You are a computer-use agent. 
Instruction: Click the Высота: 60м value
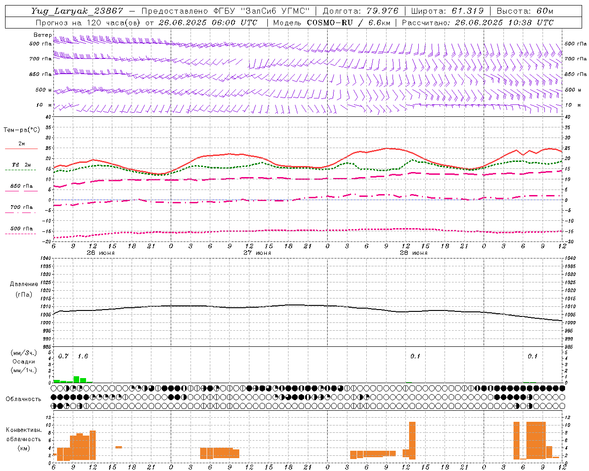tap(525, 11)
